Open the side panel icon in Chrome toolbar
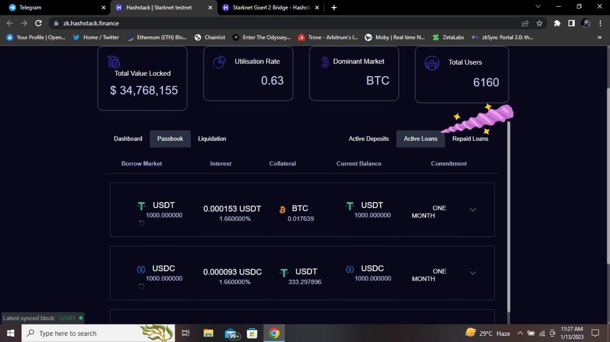610x342 pixels. [571, 23]
